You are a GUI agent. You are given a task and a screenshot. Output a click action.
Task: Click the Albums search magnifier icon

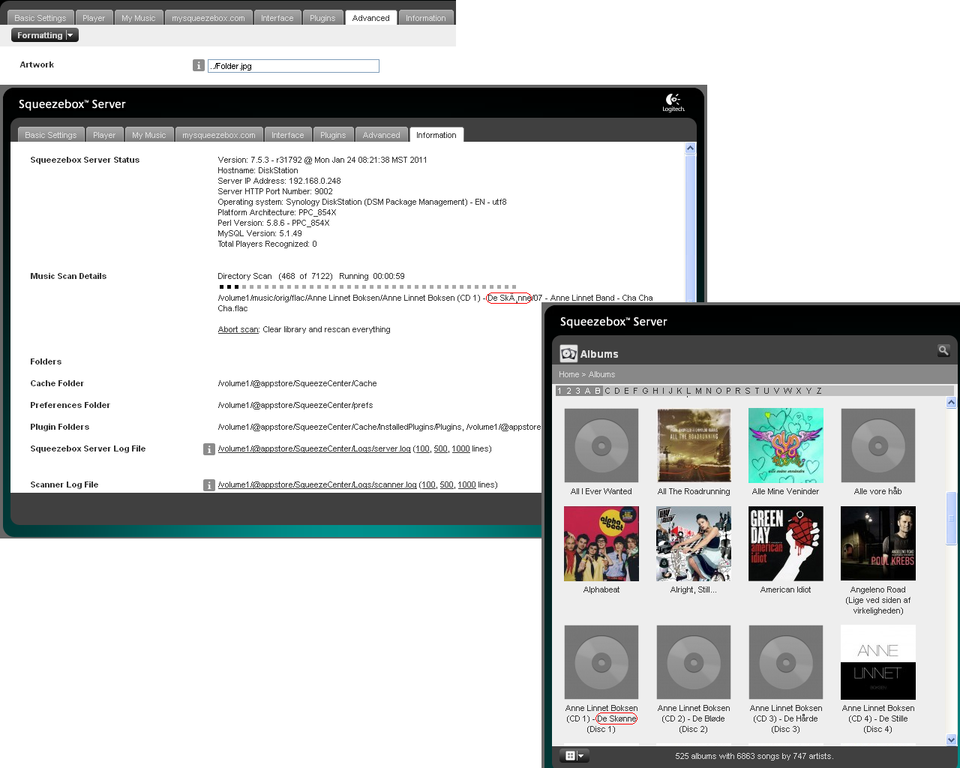pos(943,350)
